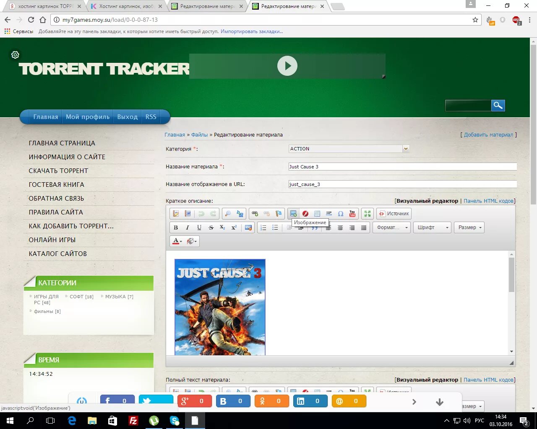Open RSS in the nav bar
Screen dimensions: 537x429
pyautogui.click(x=151, y=117)
